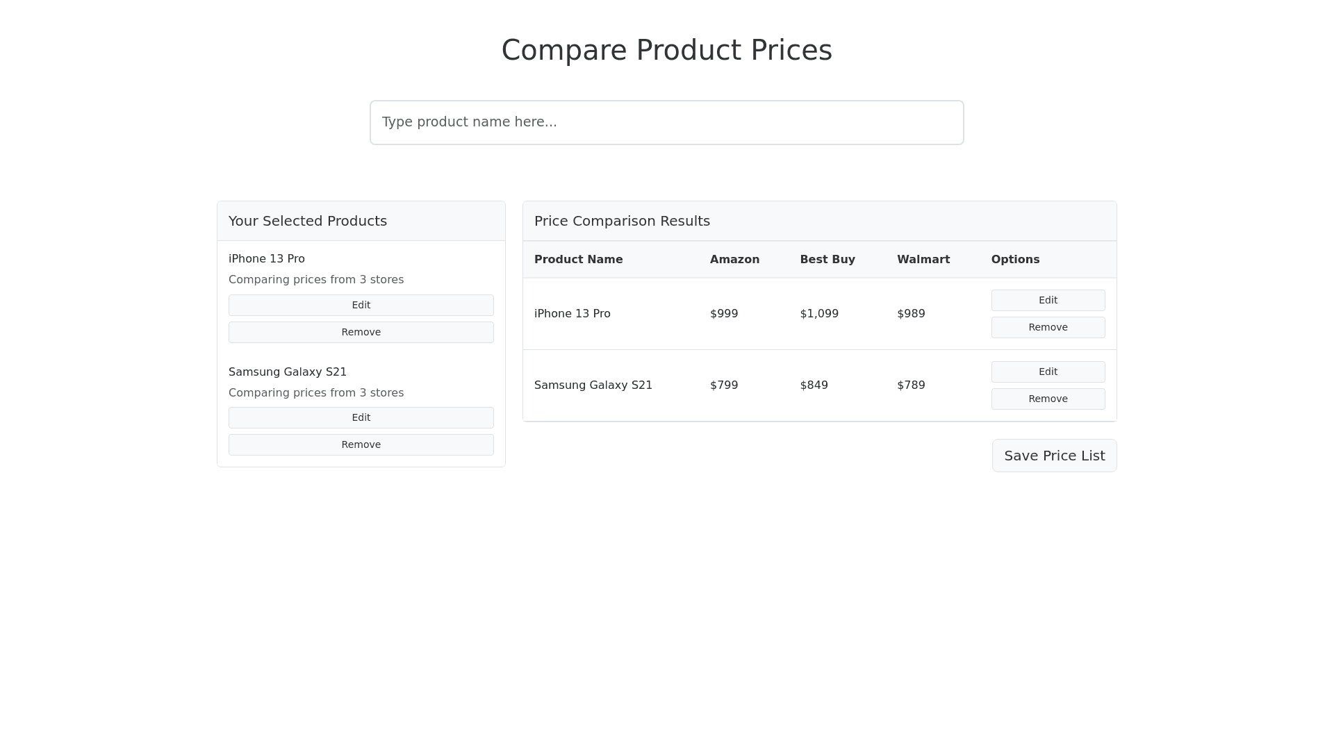Edit Samsung Galaxy S21 row in results table
The image size is (1334, 750).
point(1047,372)
